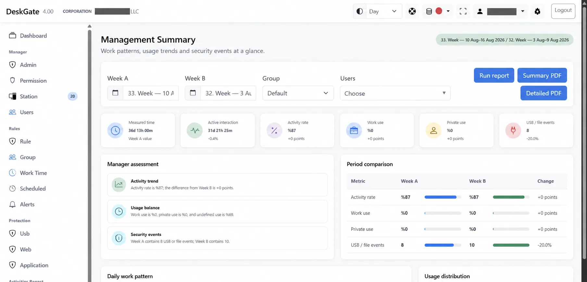Click the Activity rate percent icon
Image resolution: width=587 pixels, height=282 pixels.
coord(274,131)
